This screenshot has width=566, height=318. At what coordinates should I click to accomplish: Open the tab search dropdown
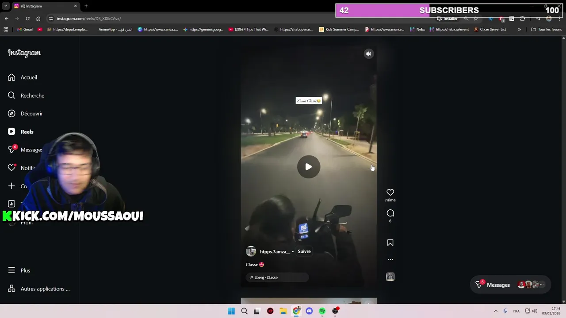click(x=6, y=6)
